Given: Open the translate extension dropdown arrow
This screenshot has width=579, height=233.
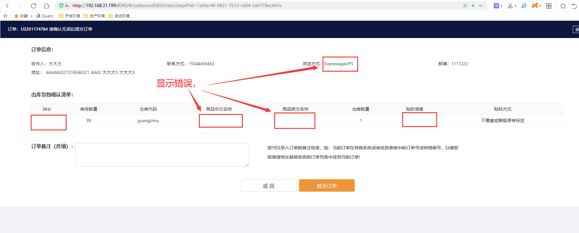Looking at the screenshot, I should (x=502, y=6).
